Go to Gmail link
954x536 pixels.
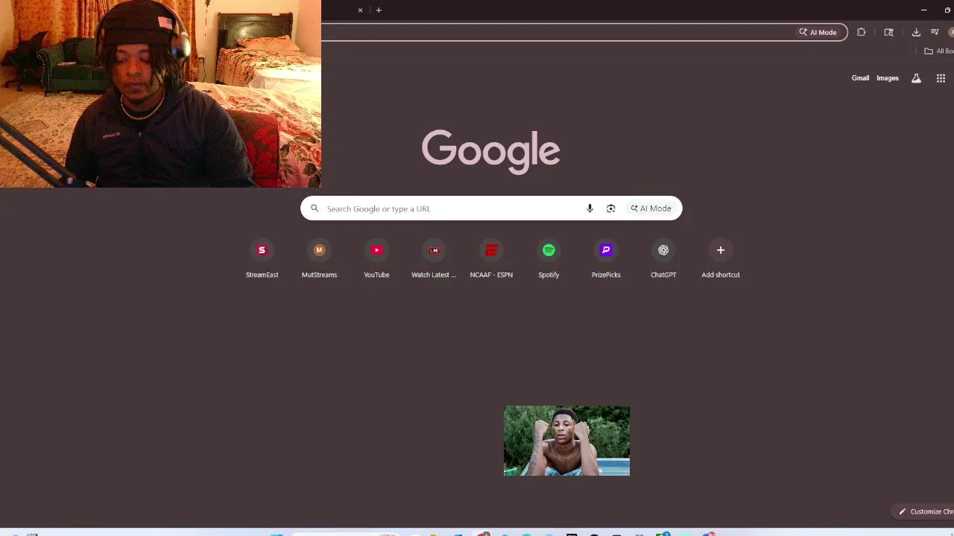point(860,78)
